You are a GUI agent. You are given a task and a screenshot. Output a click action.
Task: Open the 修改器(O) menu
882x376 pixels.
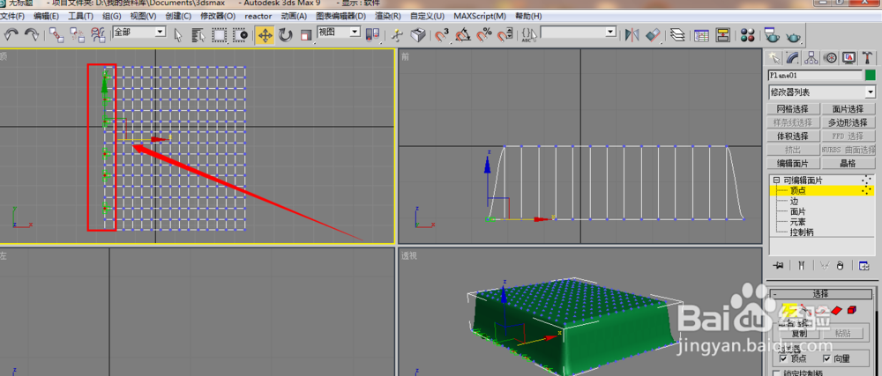click(218, 16)
